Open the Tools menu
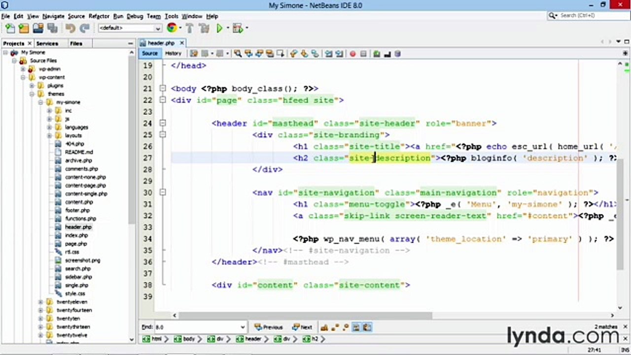This screenshot has width=631, height=355. tap(171, 16)
